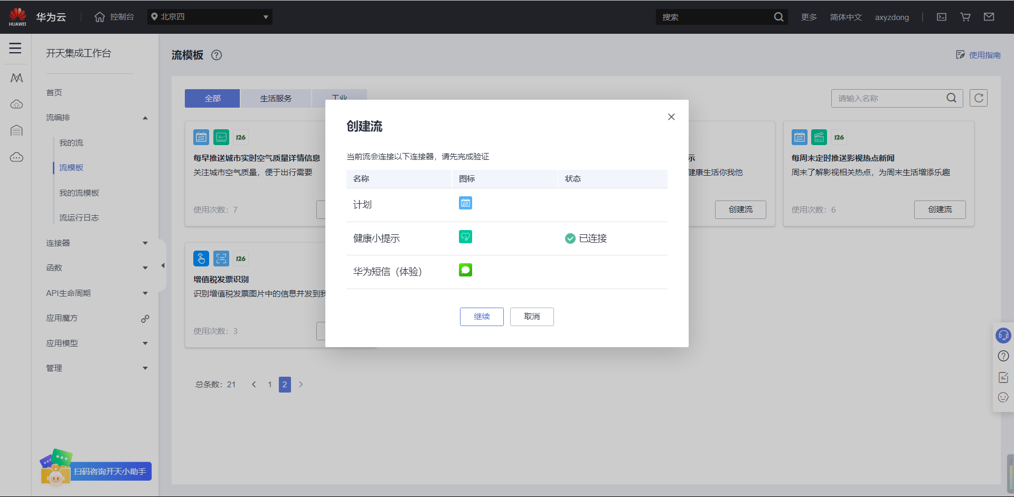Click the calendar icon on the 影视热点新闻 card
Viewport: 1014px width, 497px height.
tap(800, 137)
